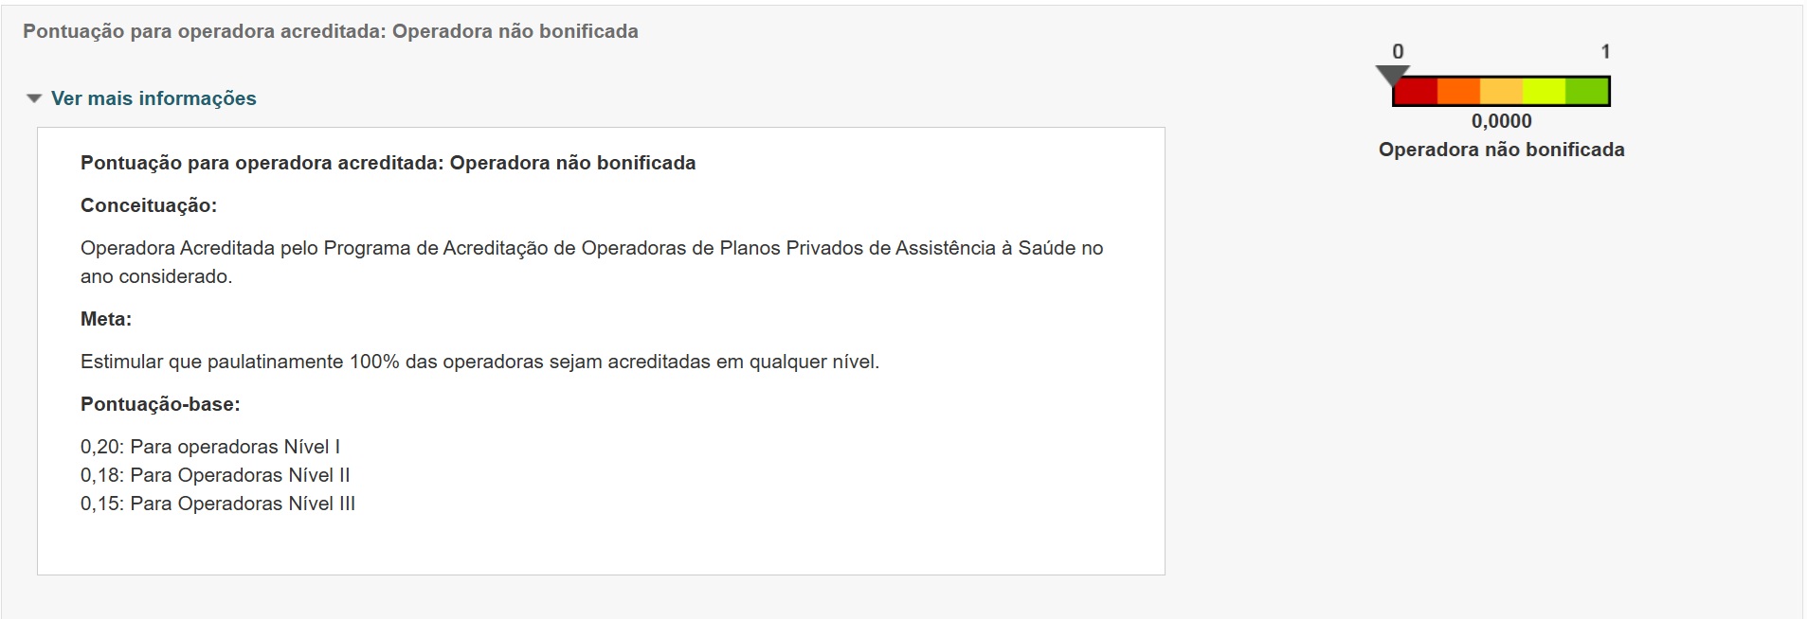Click the 0,18 Nível II score line
The height and width of the screenshot is (619, 1807).
(215, 475)
